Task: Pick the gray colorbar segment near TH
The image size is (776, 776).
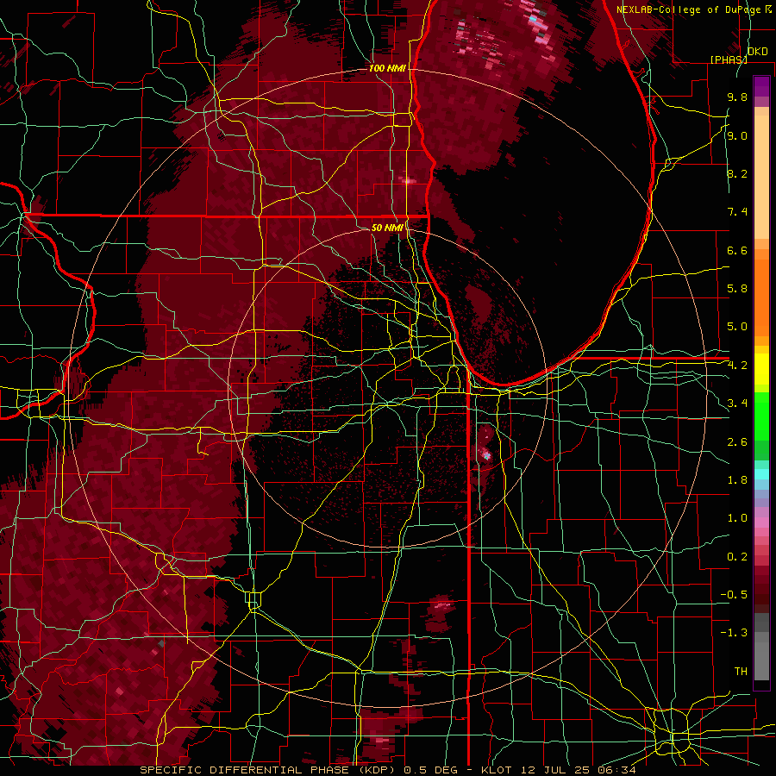Action: [x=761, y=660]
